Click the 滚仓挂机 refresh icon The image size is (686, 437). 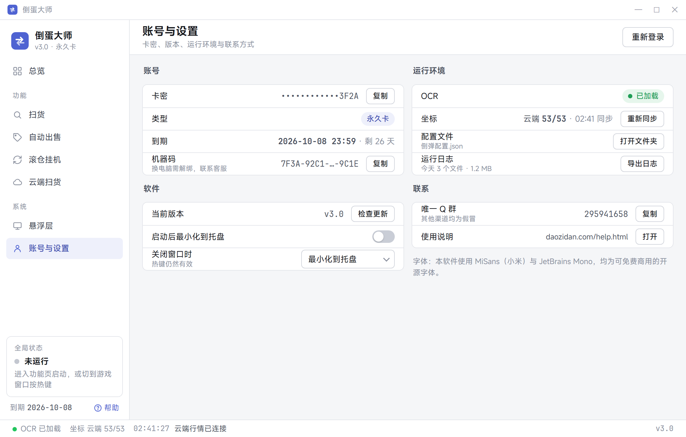tap(17, 160)
